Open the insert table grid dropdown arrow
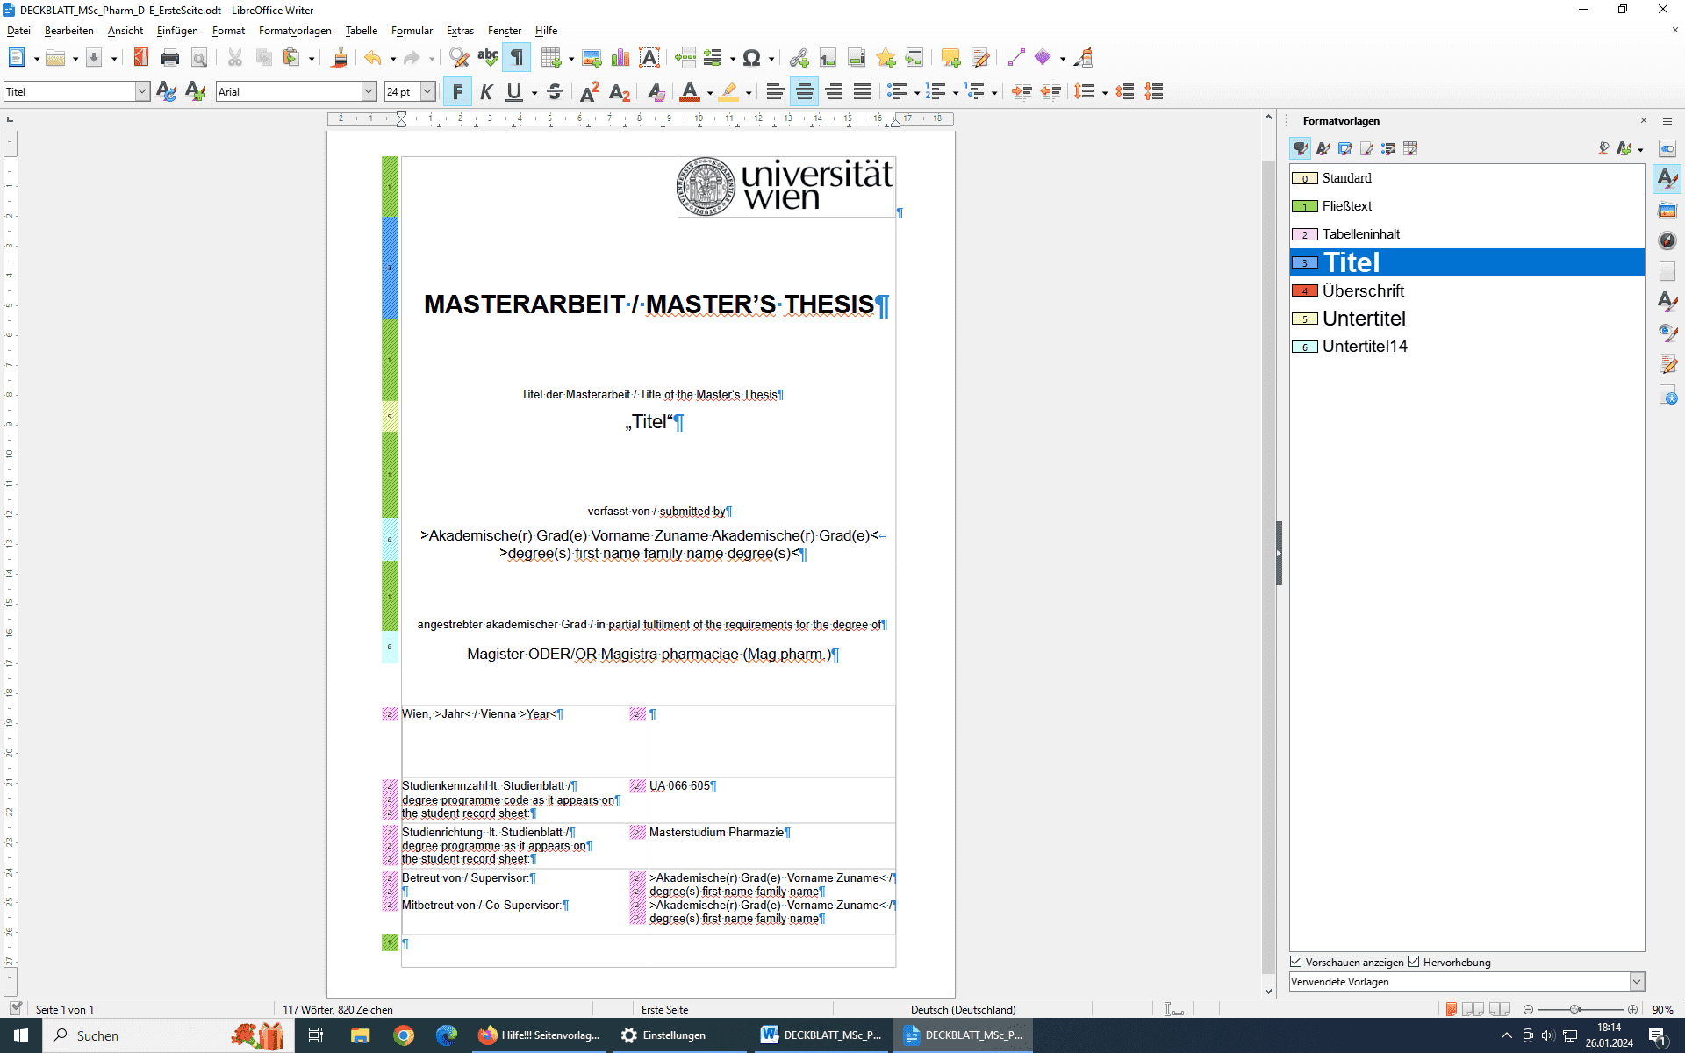 (x=571, y=59)
